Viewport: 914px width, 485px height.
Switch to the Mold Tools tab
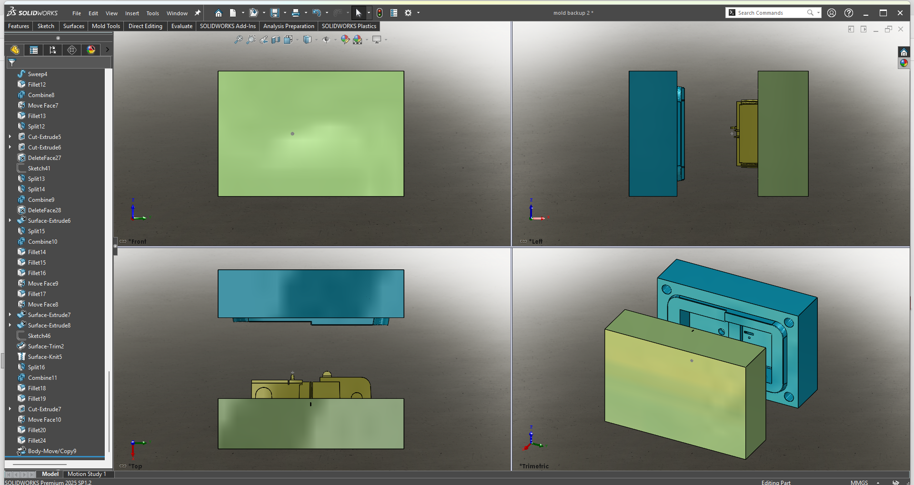click(x=106, y=26)
